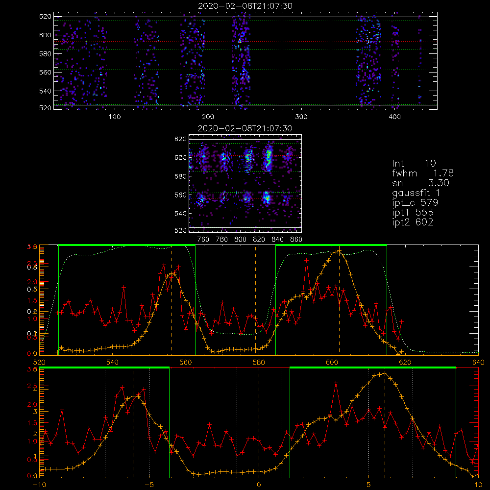Click the brightest green blob in the middle image

(268, 159)
